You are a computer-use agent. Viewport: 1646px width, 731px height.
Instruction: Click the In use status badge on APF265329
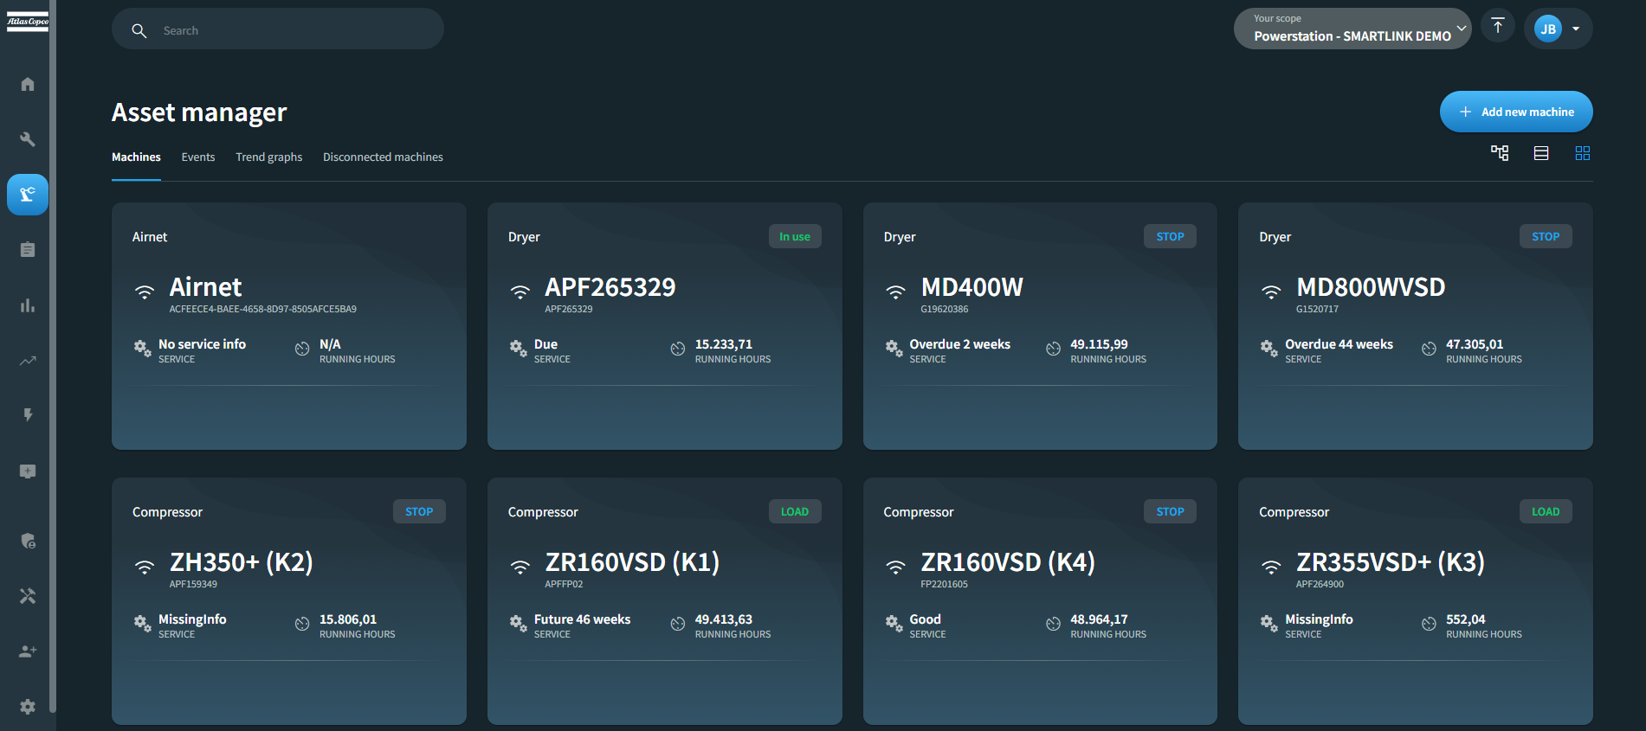click(x=795, y=236)
